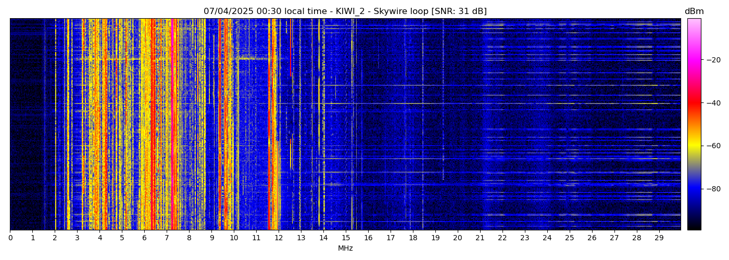729x260 pixels.
Task: Click the 18 MHz x-axis tick label
Action: 413,238
